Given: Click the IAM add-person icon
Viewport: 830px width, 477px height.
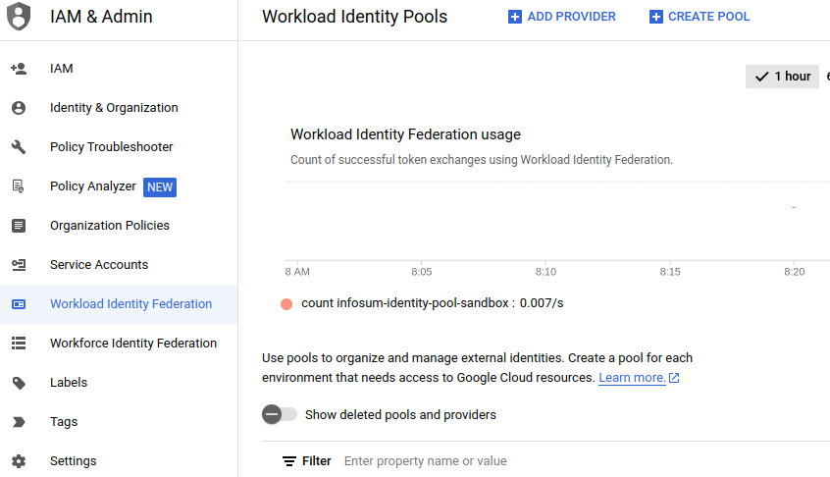Looking at the screenshot, I should (x=19, y=69).
